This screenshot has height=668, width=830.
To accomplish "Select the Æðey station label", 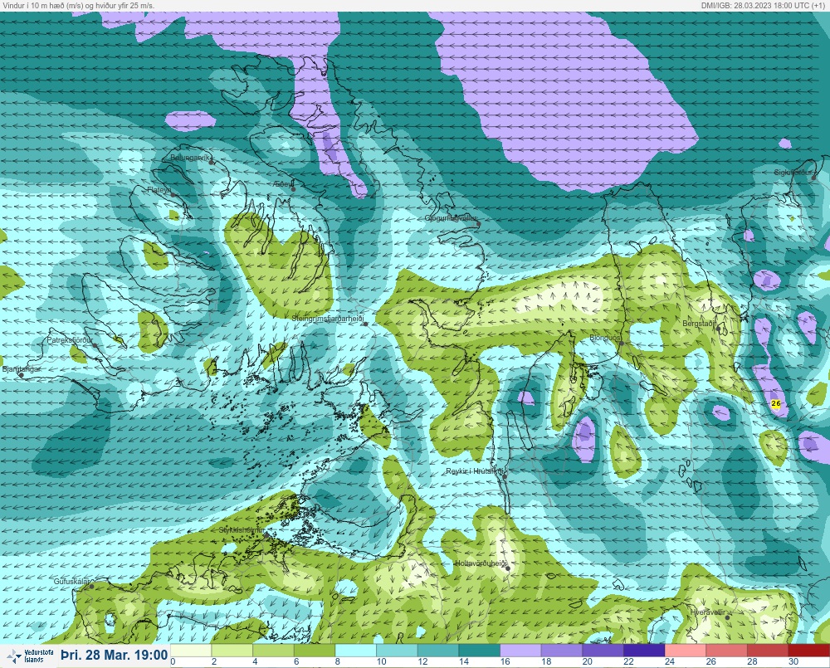I will (x=283, y=183).
